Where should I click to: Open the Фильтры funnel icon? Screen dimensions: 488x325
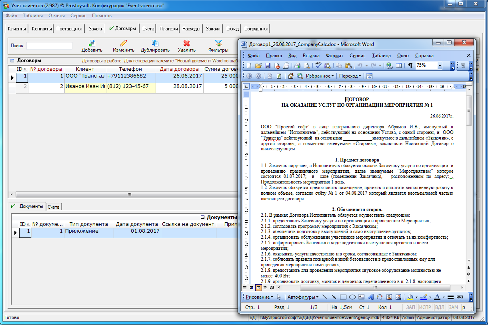pyautogui.click(x=218, y=43)
